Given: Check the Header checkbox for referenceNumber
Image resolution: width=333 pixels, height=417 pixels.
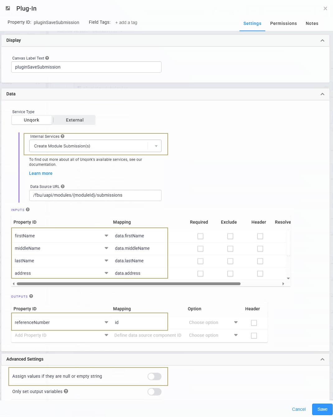Looking at the screenshot, I should click(x=254, y=323).
